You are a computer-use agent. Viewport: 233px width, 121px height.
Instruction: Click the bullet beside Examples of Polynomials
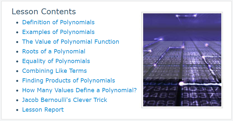point(18,32)
